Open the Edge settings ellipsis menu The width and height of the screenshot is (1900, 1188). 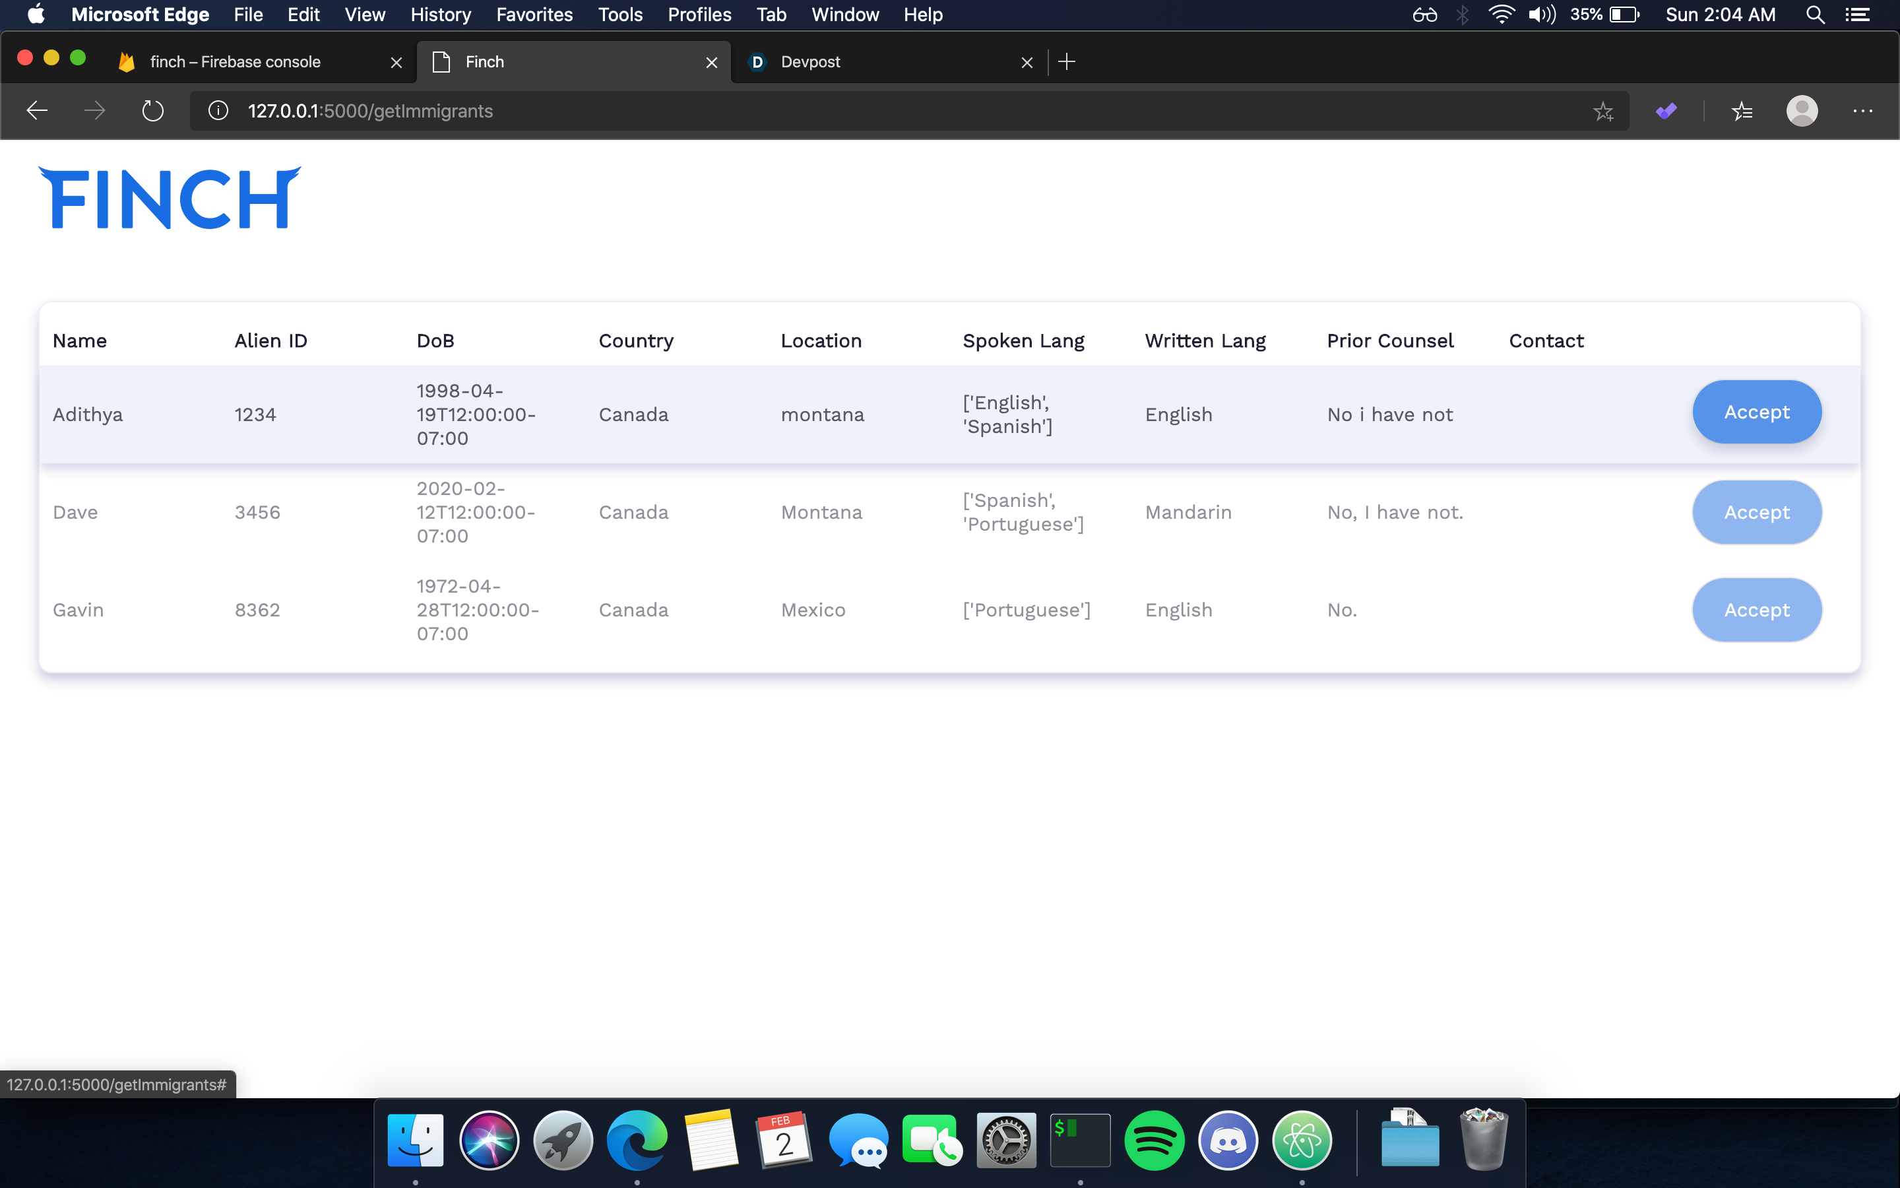[x=1862, y=111]
